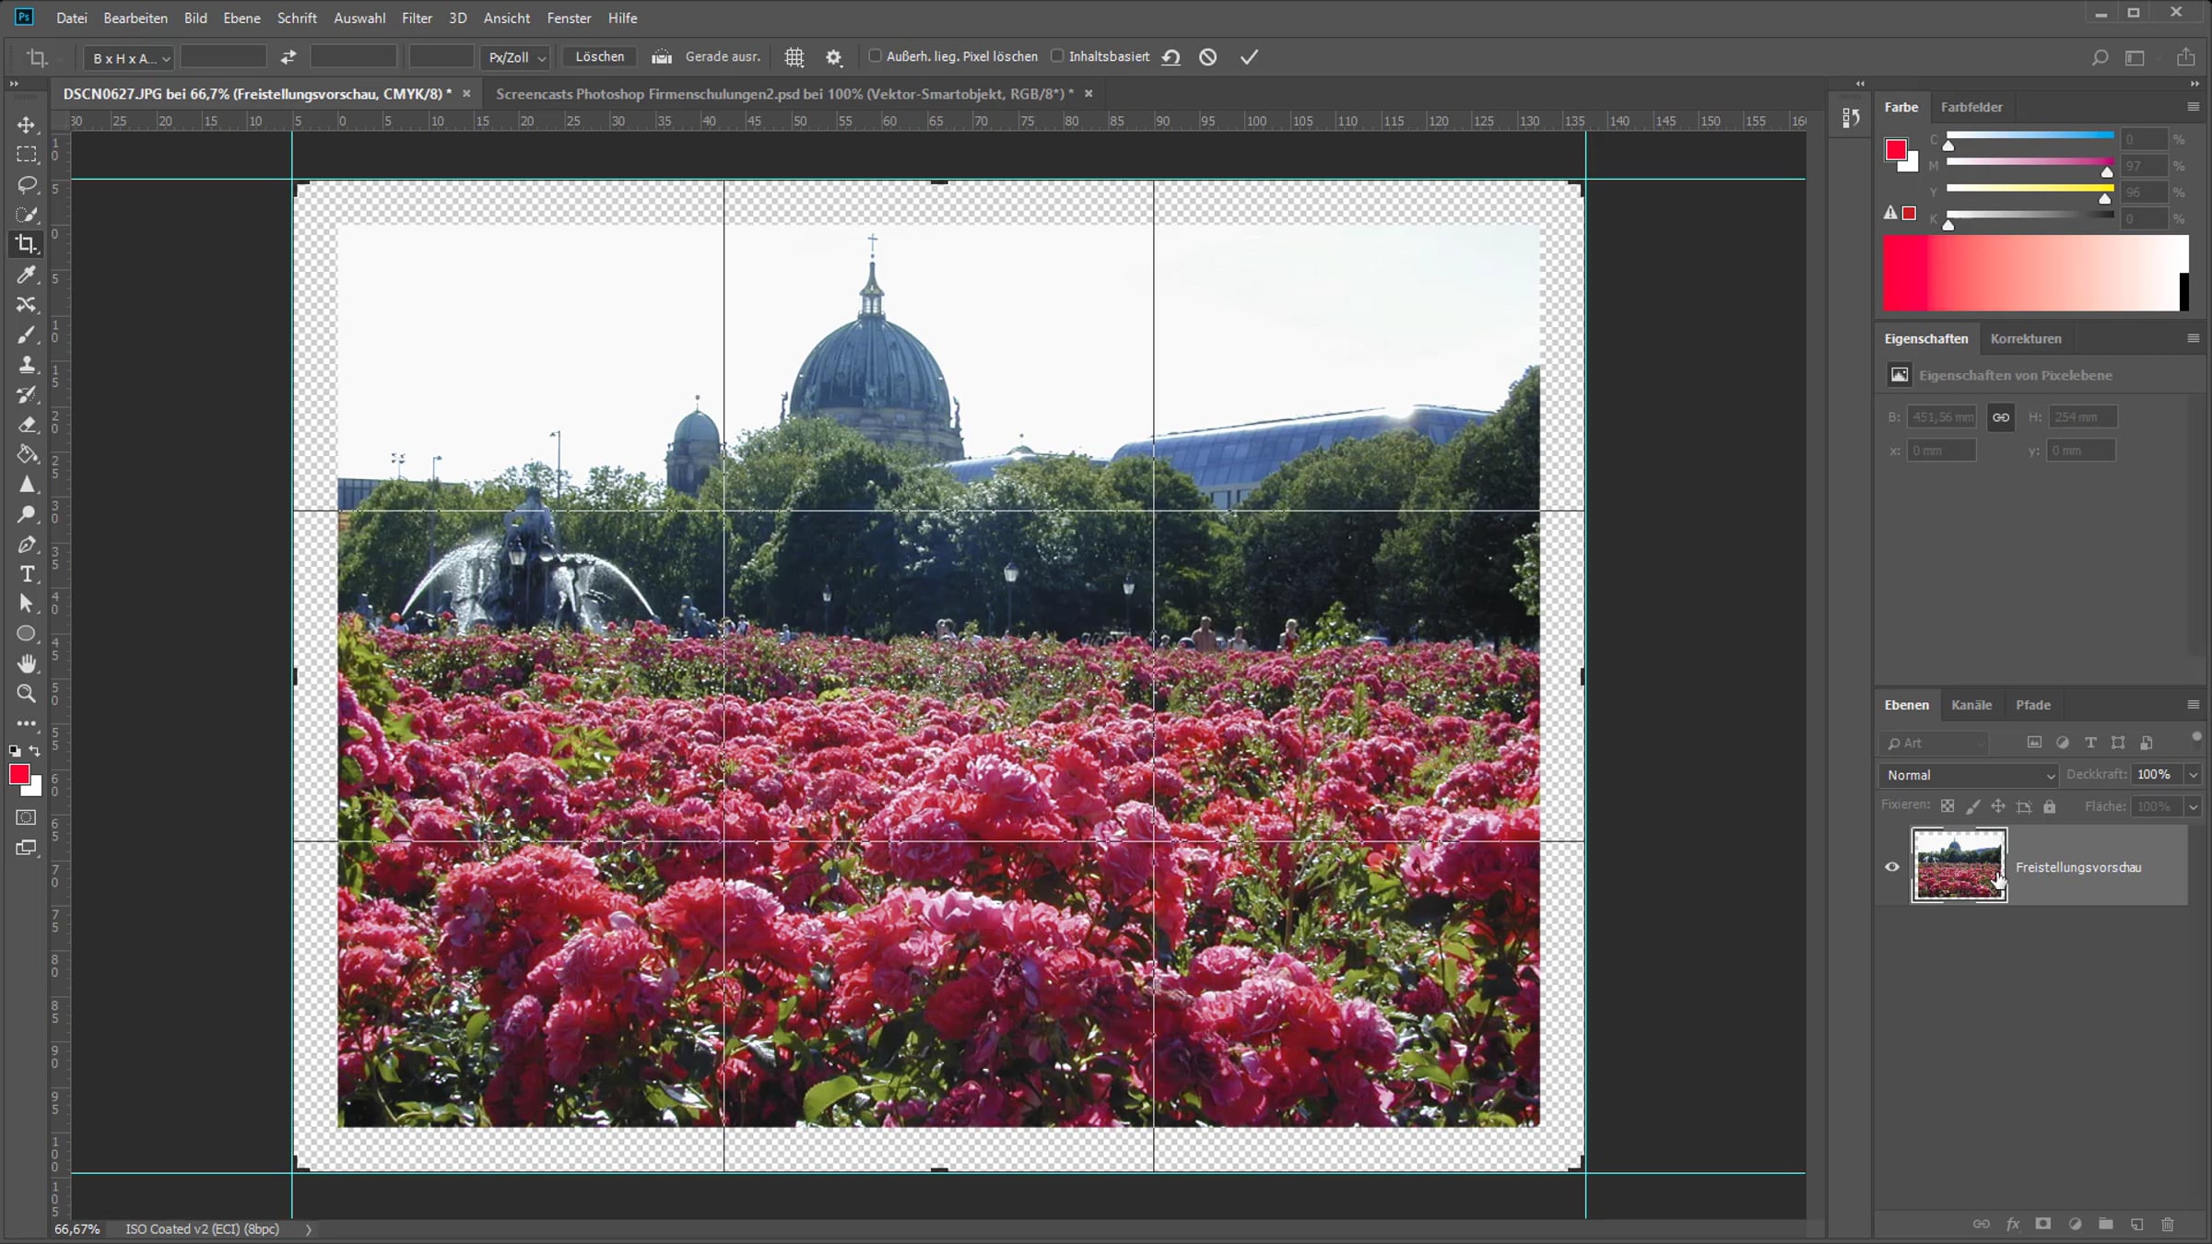Open the B x H x A ratio dropdown
Image resolution: width=2212 pixels, height=1244 pixels.
[x=130, y=58]
